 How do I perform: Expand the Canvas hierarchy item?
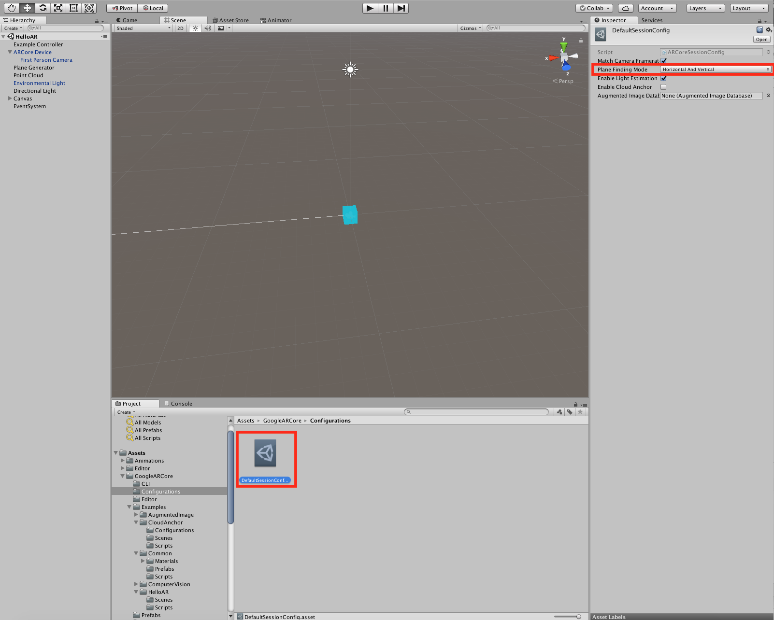pyautogui.click(x=10, y=99)
